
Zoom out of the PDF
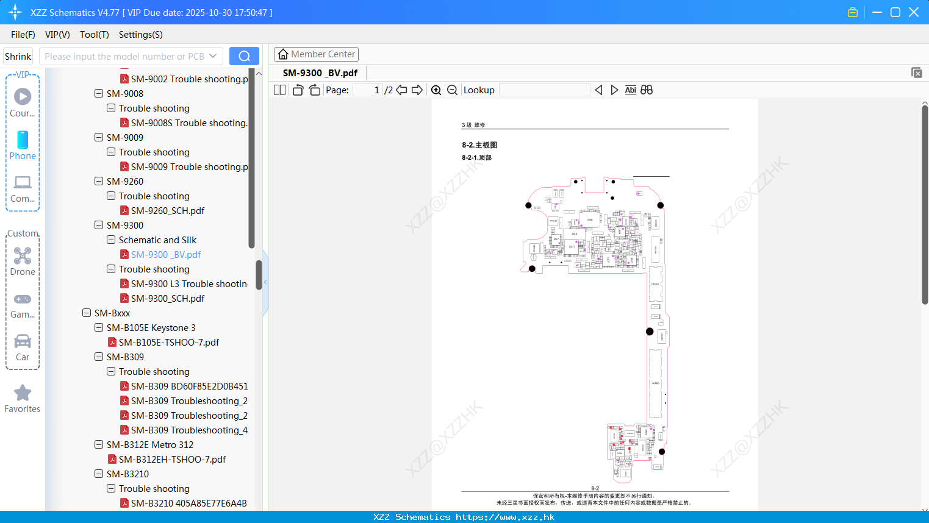coord(452,90)
